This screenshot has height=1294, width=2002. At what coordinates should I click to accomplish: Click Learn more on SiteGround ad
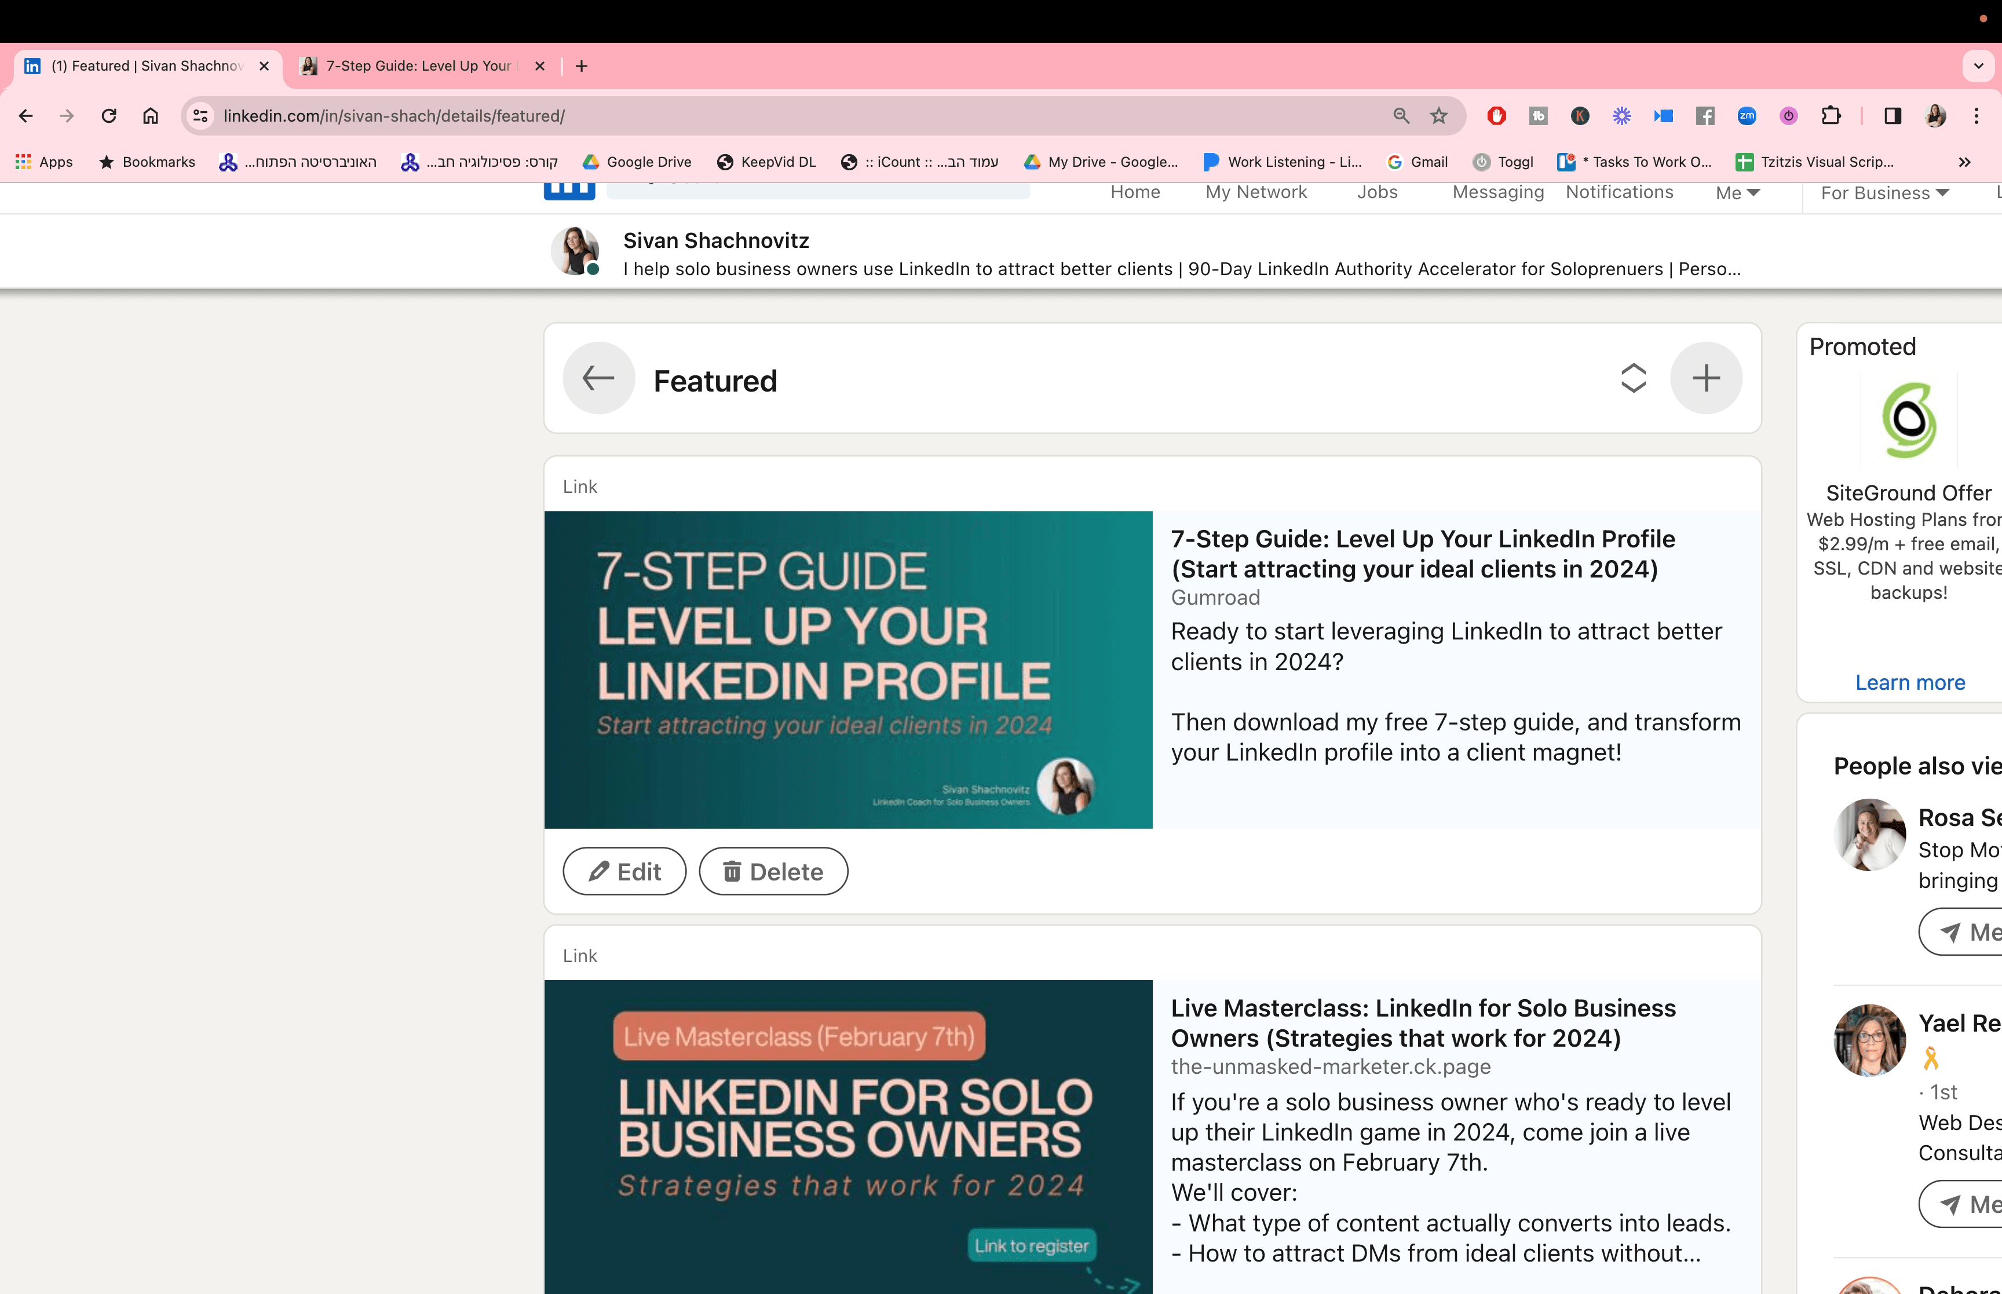tap(1910, 682)
